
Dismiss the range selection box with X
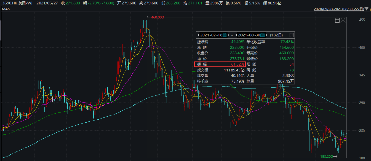pos(343,21)
